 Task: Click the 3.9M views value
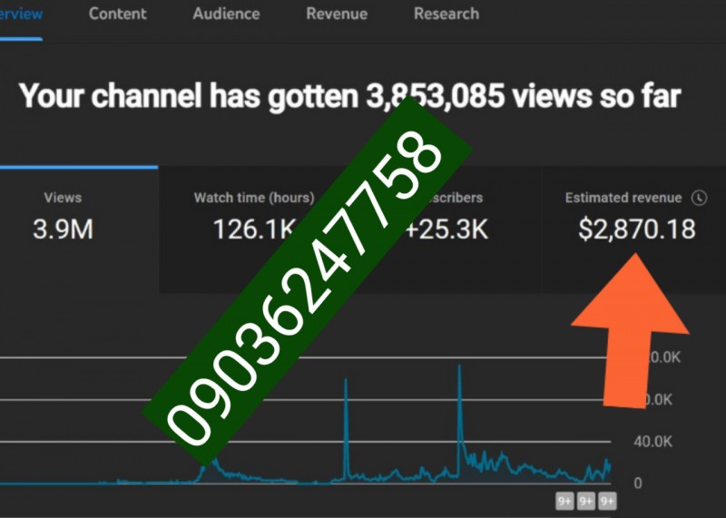point(63,230)
